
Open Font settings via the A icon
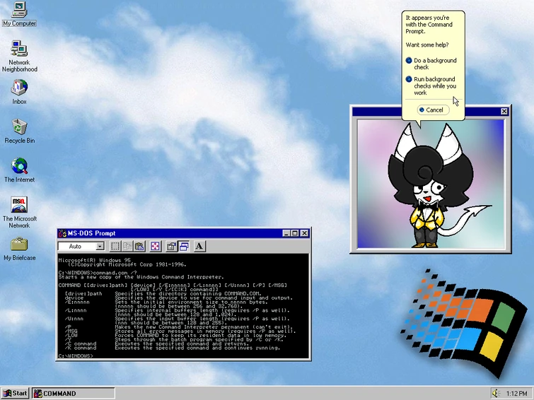pos(199,246)
